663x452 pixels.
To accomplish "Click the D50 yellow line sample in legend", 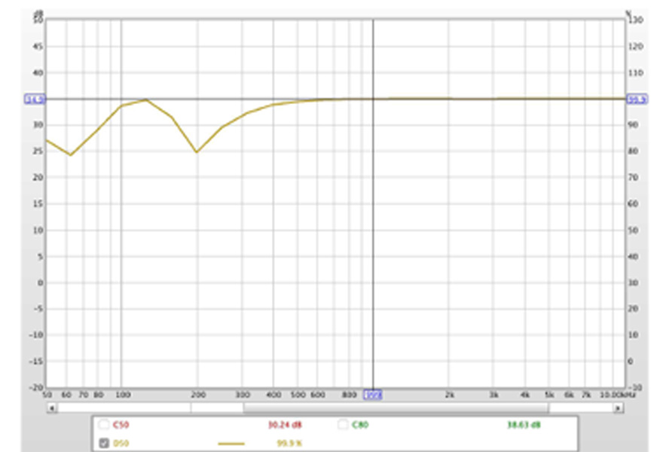I will 231,444.
